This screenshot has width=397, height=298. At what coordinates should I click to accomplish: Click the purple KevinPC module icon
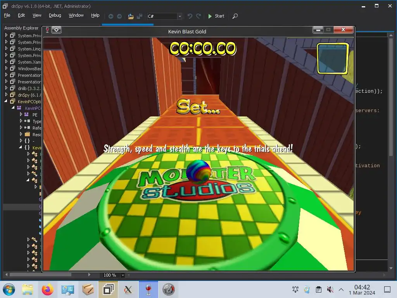coord(19,108)
